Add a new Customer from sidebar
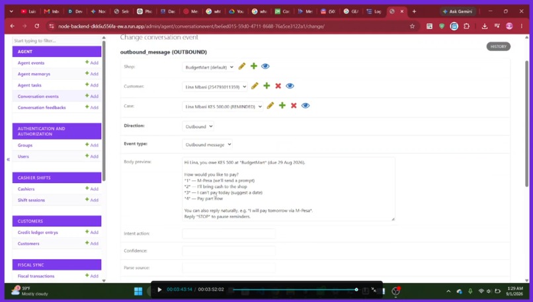The width and height of the screenshot is (533, 302). (x=92, y=243)
